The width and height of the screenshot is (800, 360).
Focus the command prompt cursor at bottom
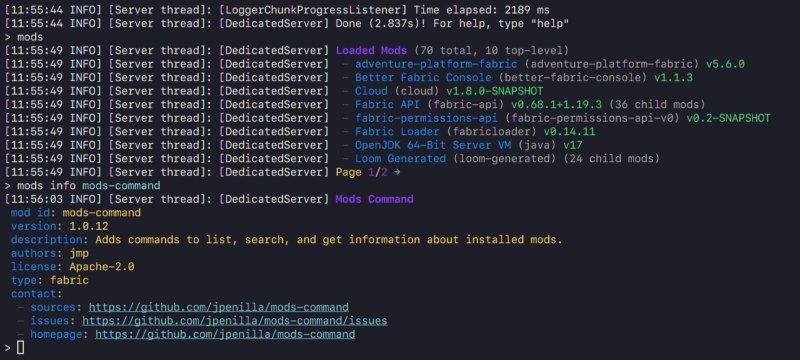pyautogui.click(x=21, y=348)
